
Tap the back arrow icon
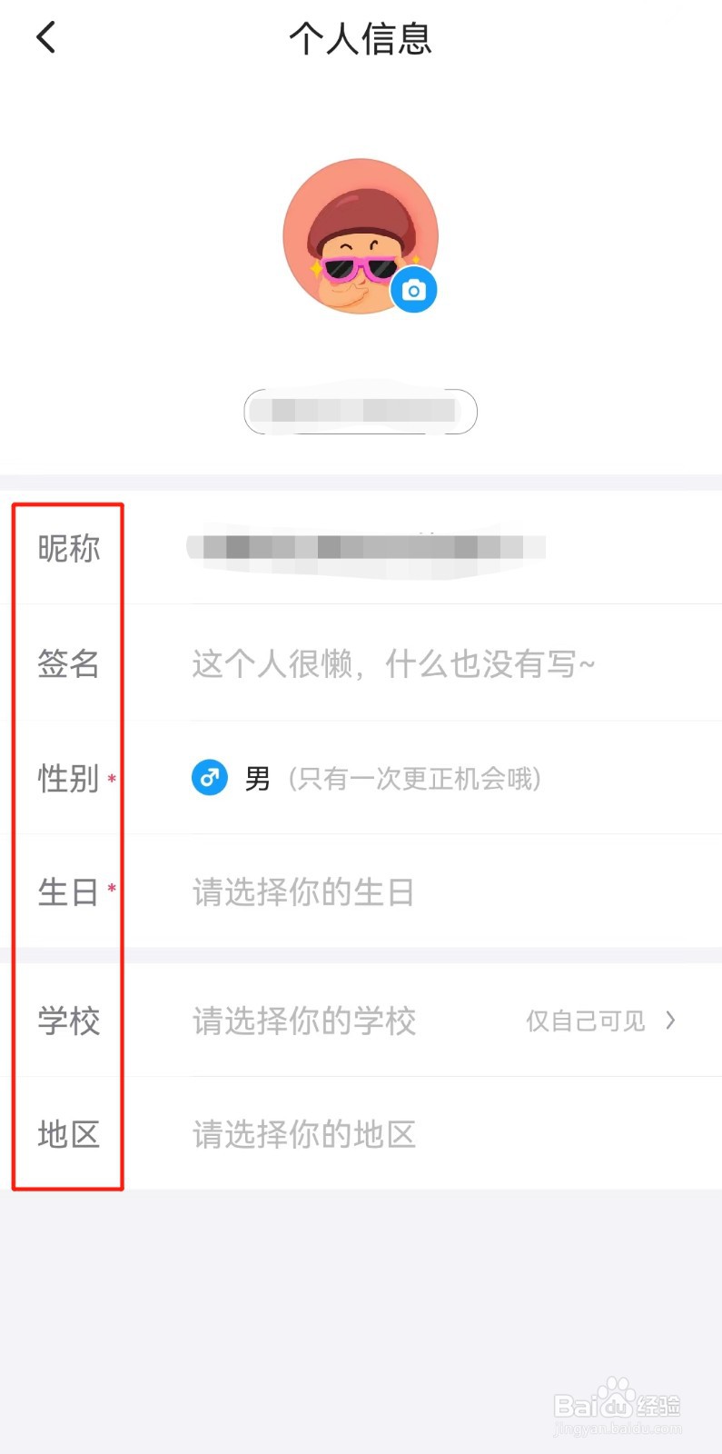click(x=45, y=38)
